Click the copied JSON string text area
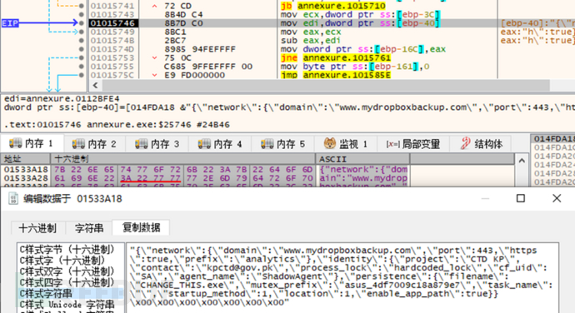575x313 pixels. (342, 278)
